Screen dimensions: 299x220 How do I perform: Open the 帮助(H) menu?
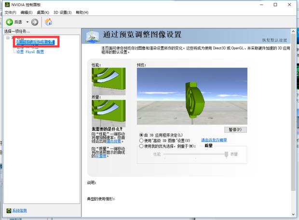[x=82, y=13]
